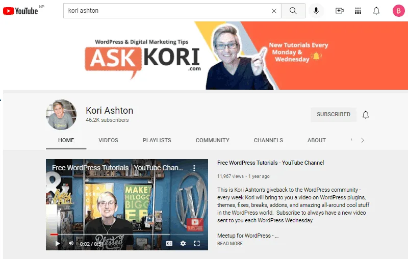Viewport: 408px width, 259px height.
Task: Play the featured video
Action: [x=58, y=243]
